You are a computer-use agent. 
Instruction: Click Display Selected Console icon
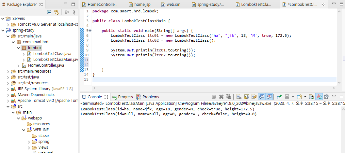[287, 97]
